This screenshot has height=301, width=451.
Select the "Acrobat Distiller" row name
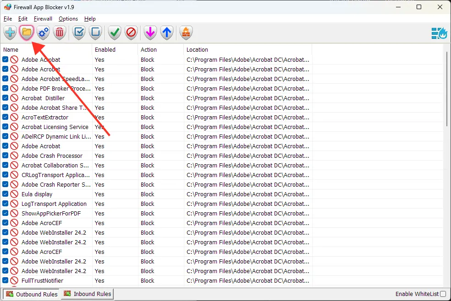(43, 98)
